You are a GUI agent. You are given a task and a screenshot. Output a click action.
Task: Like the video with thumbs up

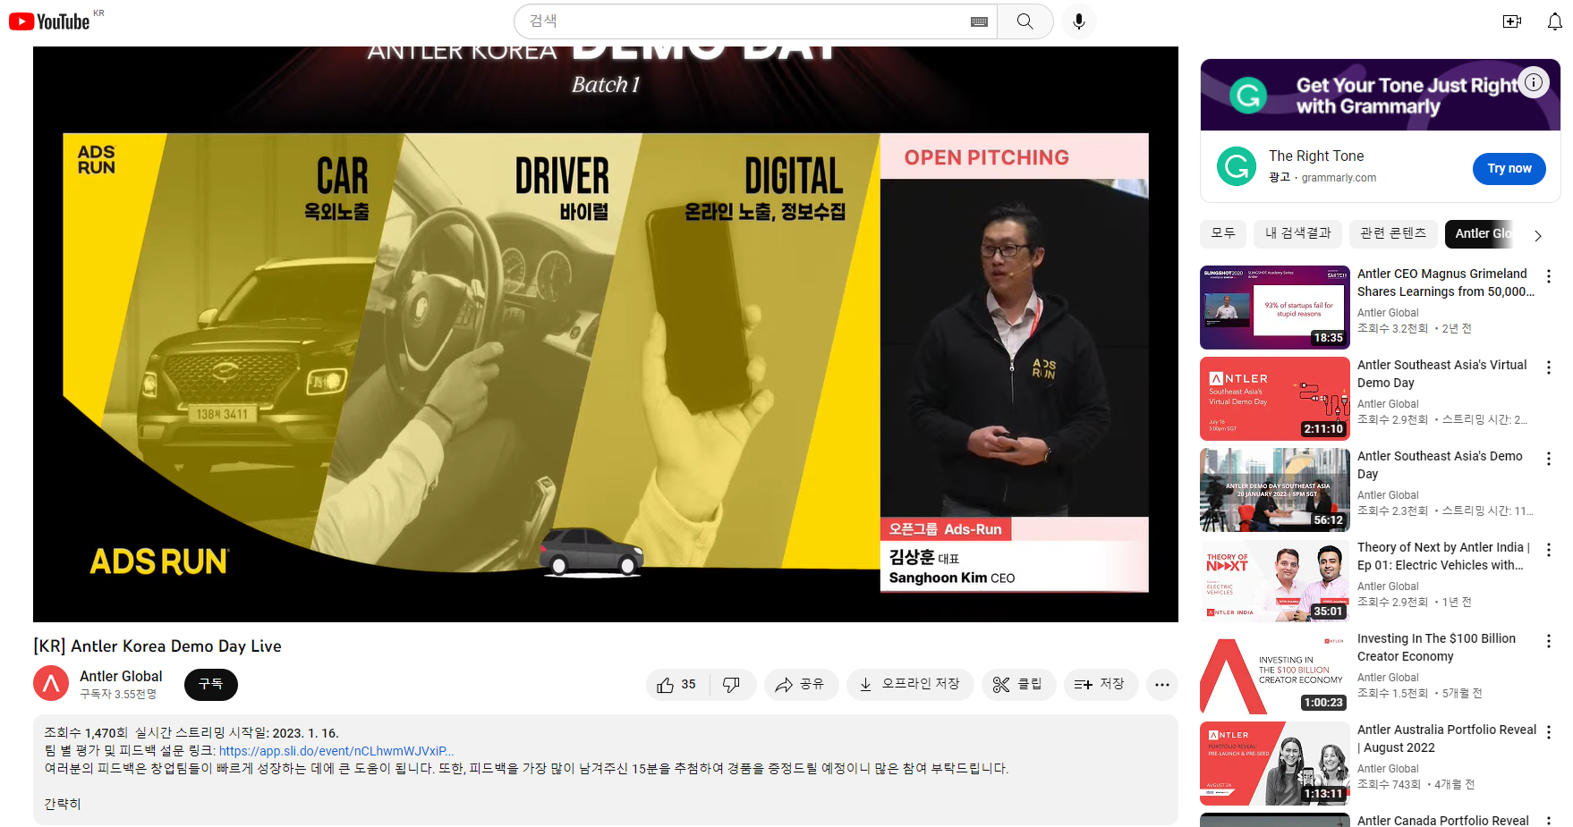[x=677, y=685]
